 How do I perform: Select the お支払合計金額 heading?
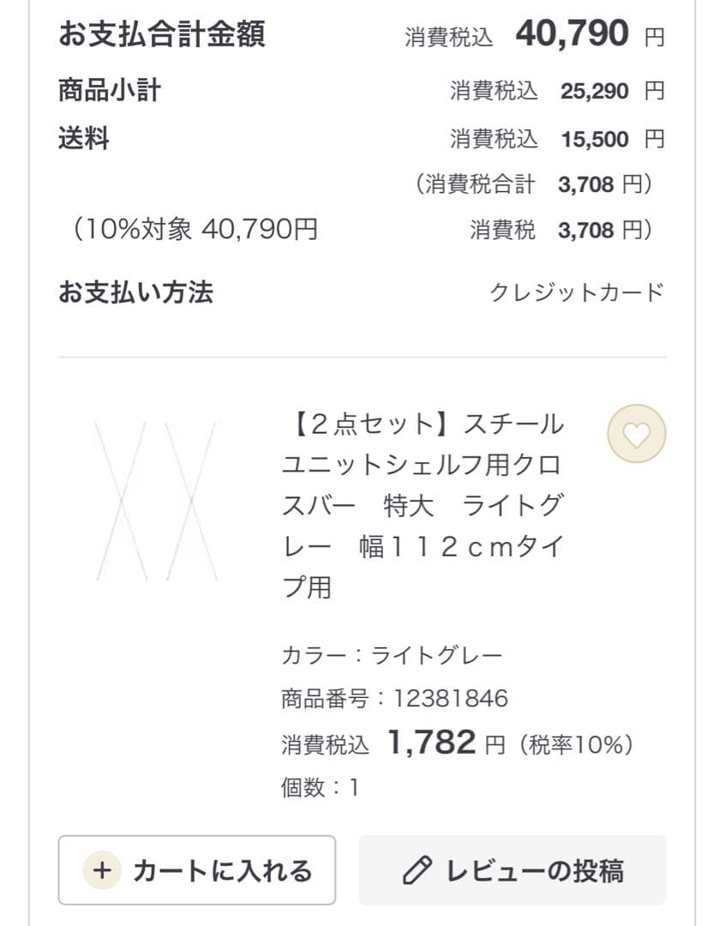pos(162,35)
